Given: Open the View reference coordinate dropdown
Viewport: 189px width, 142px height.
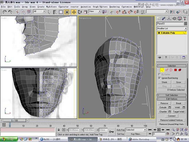Looking at the screenshot, I should 95,11.
